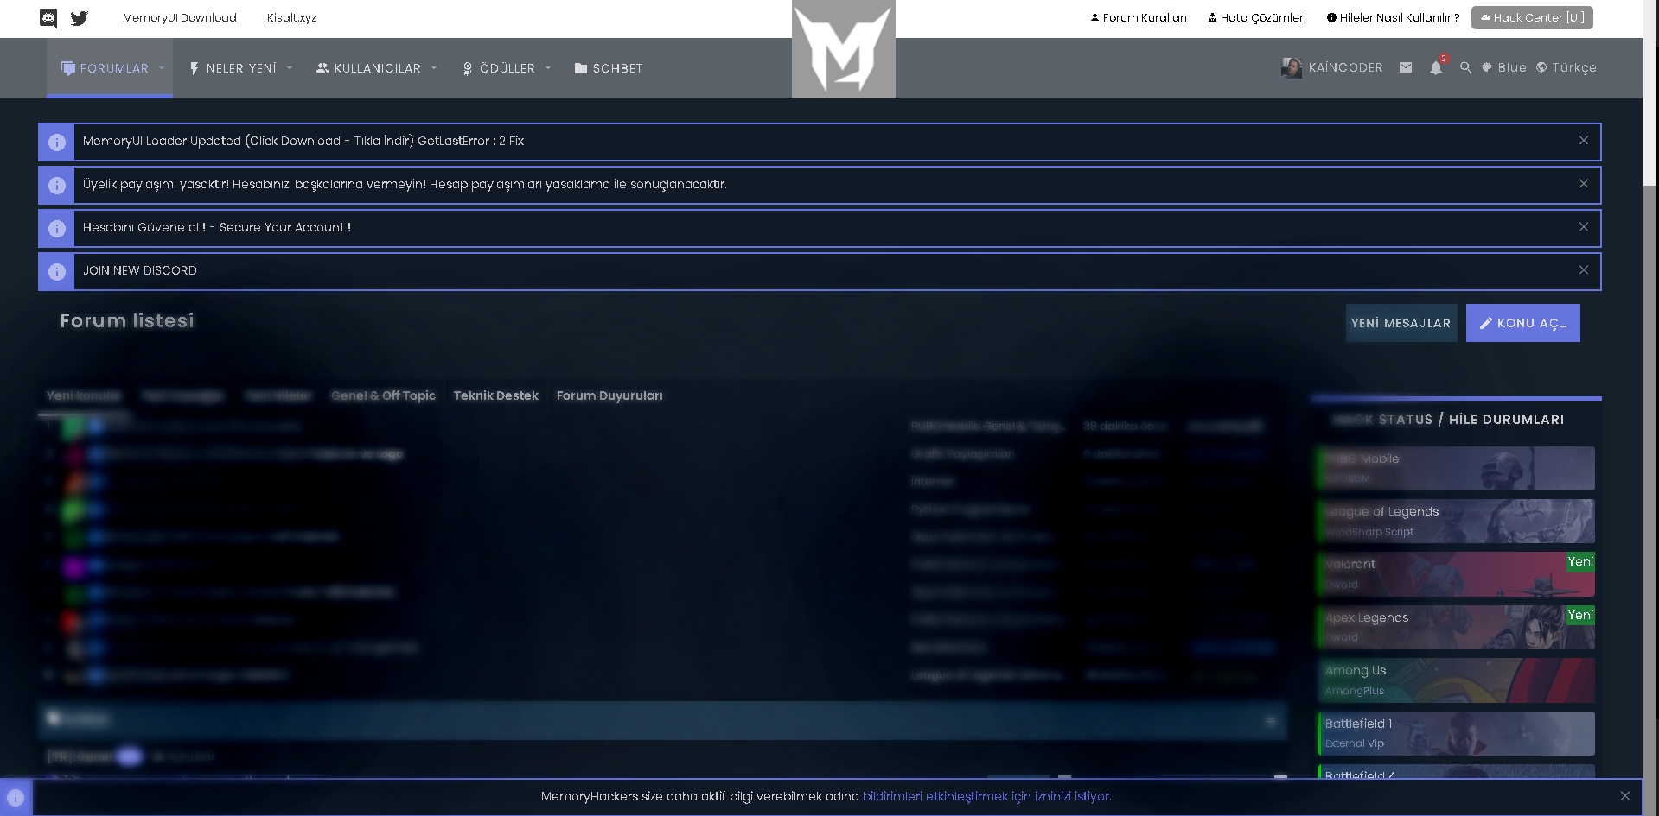Switch to the Genel & Off Topic tab

pos(383,395)
